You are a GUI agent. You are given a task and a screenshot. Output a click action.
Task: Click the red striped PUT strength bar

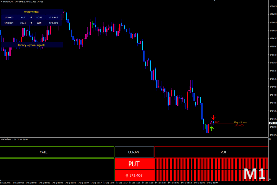(x=212, y=169)
